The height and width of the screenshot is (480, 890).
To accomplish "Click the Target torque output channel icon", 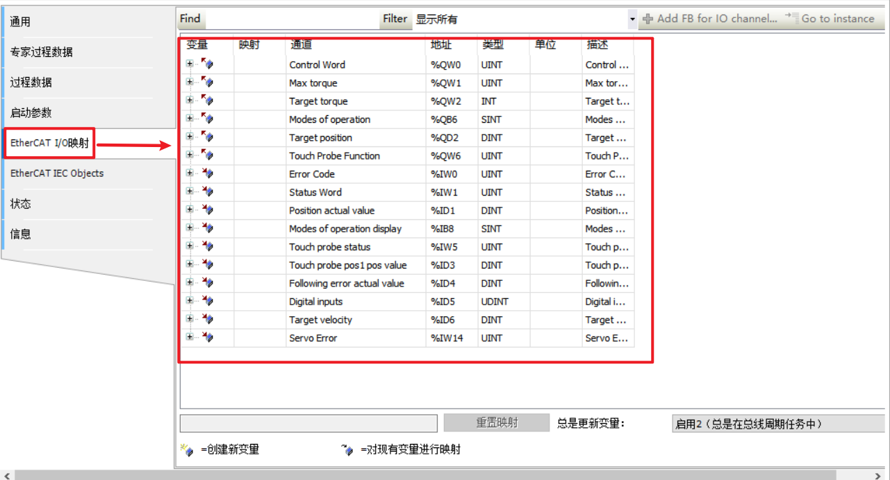I will pyautogui.click(x=208, y=101).
